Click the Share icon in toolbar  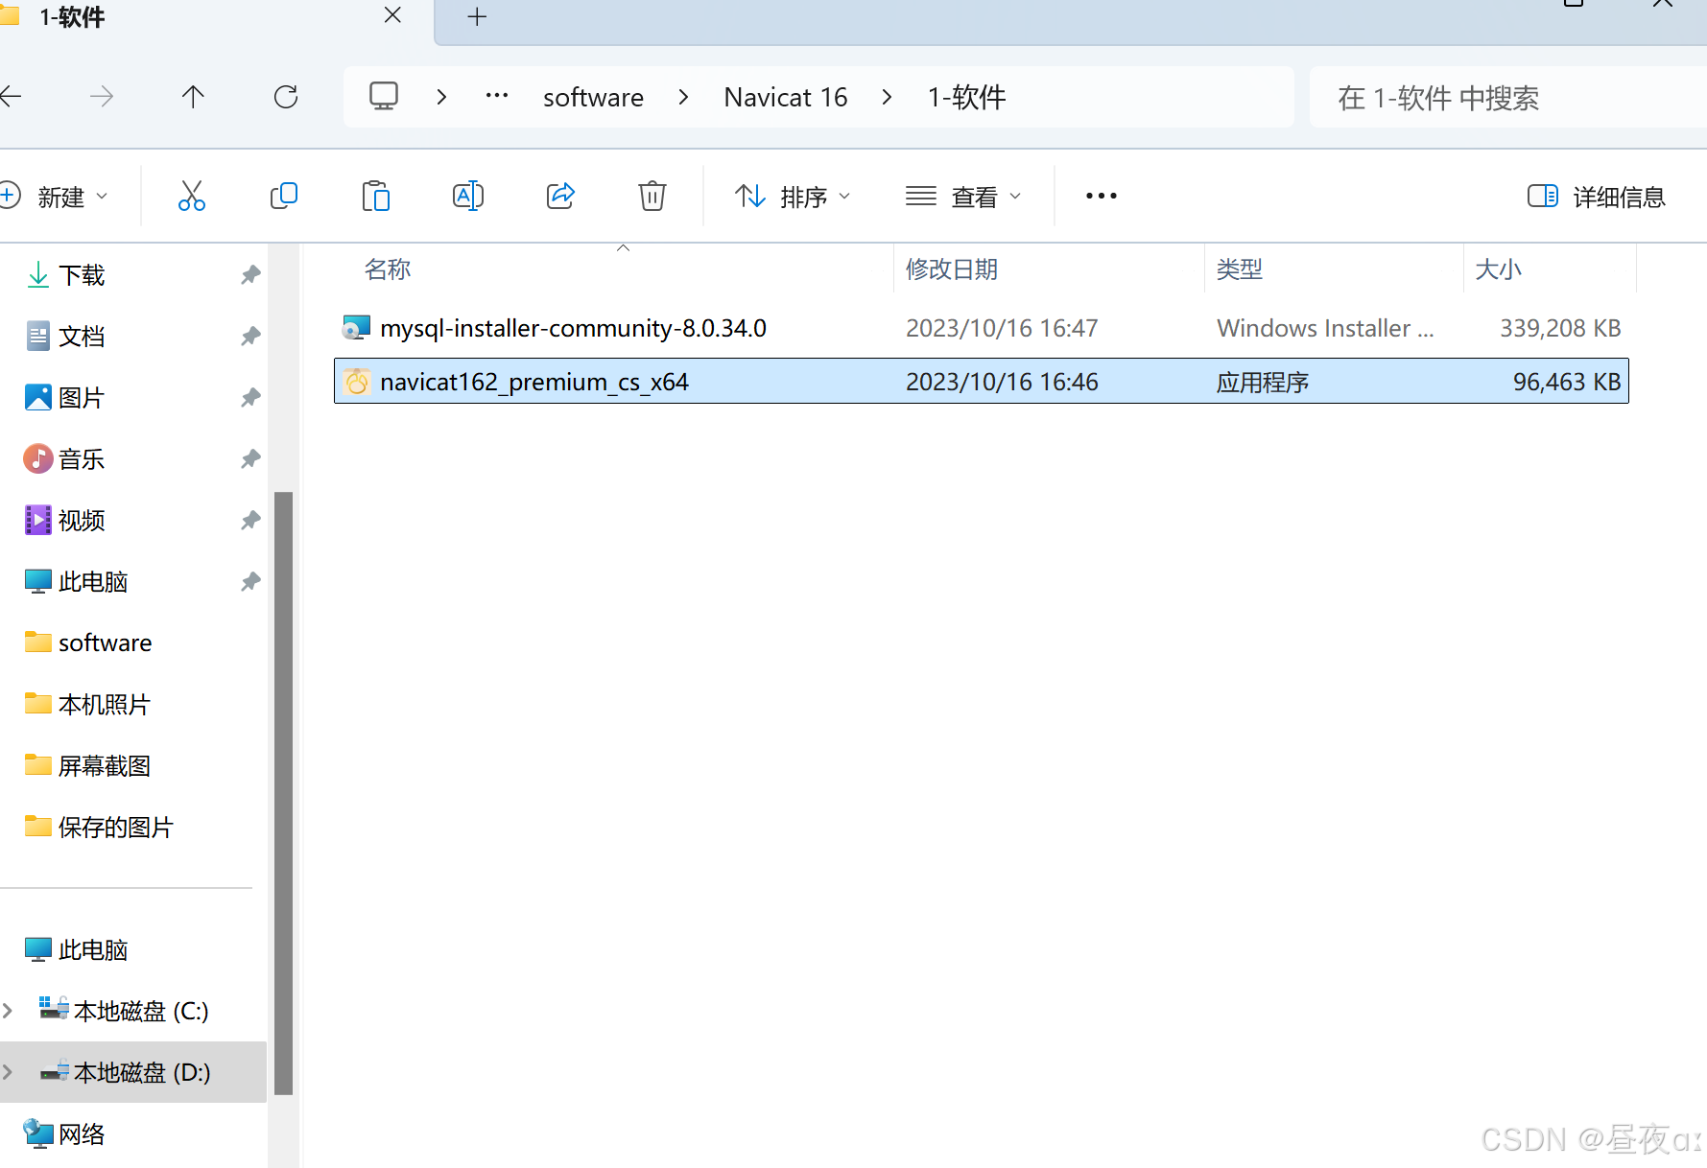click(560, 197)
